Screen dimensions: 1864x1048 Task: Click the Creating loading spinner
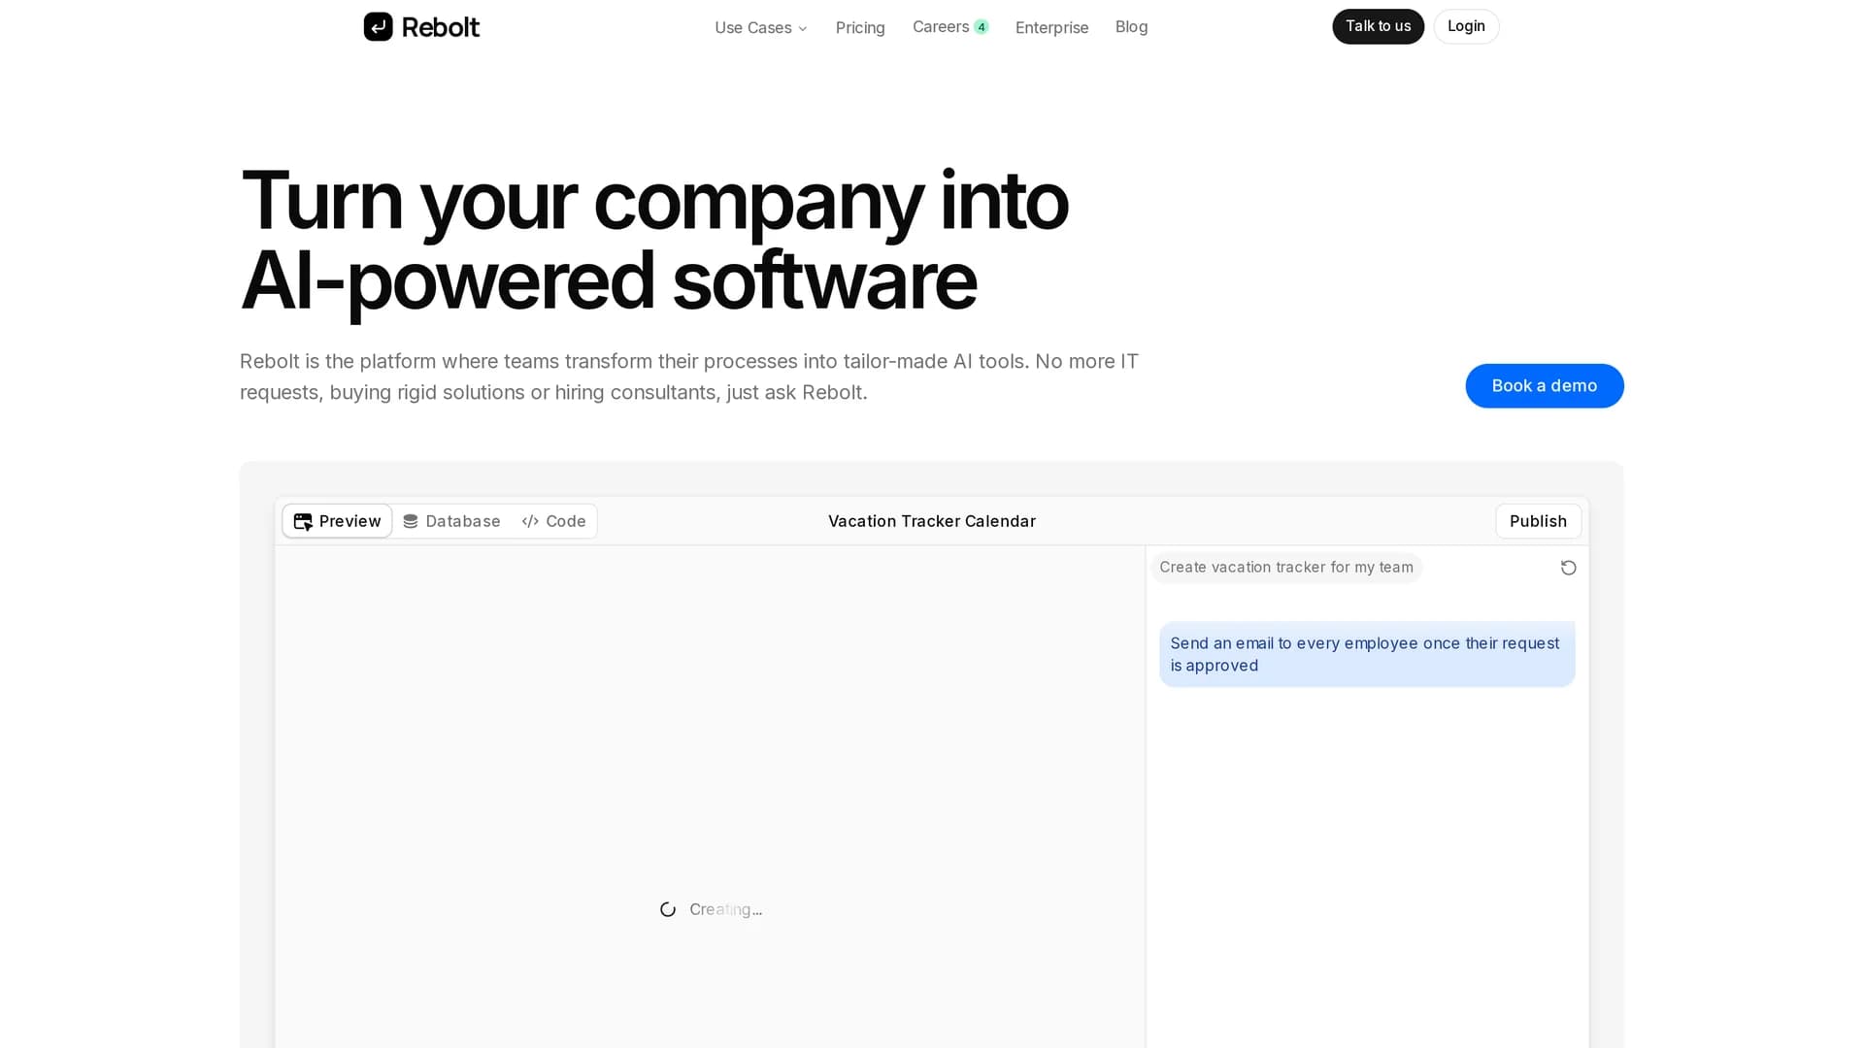[668, 909]
